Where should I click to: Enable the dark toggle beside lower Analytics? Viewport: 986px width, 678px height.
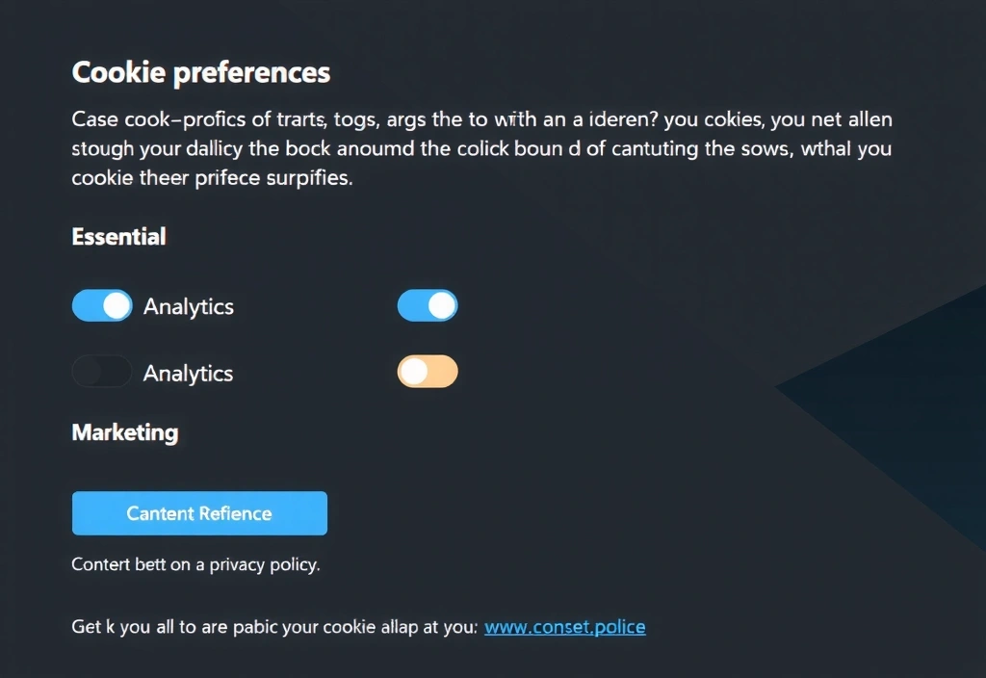101,372
